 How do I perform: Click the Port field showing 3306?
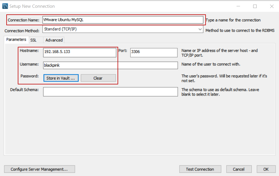(x=154, y=52)
